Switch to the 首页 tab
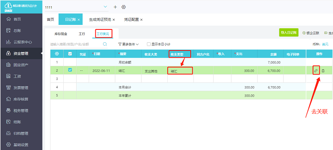Viewport: 333px width, 150px height. [x=50, y=19]
